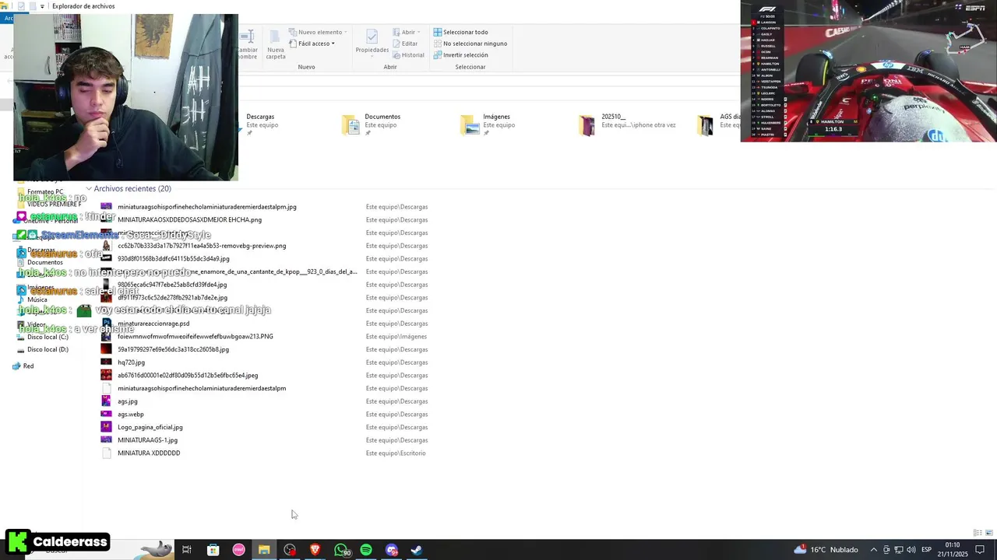Select the df911f973c6c52de278fb2921ab7de2e.jpg file

click(x=172, y=298)
